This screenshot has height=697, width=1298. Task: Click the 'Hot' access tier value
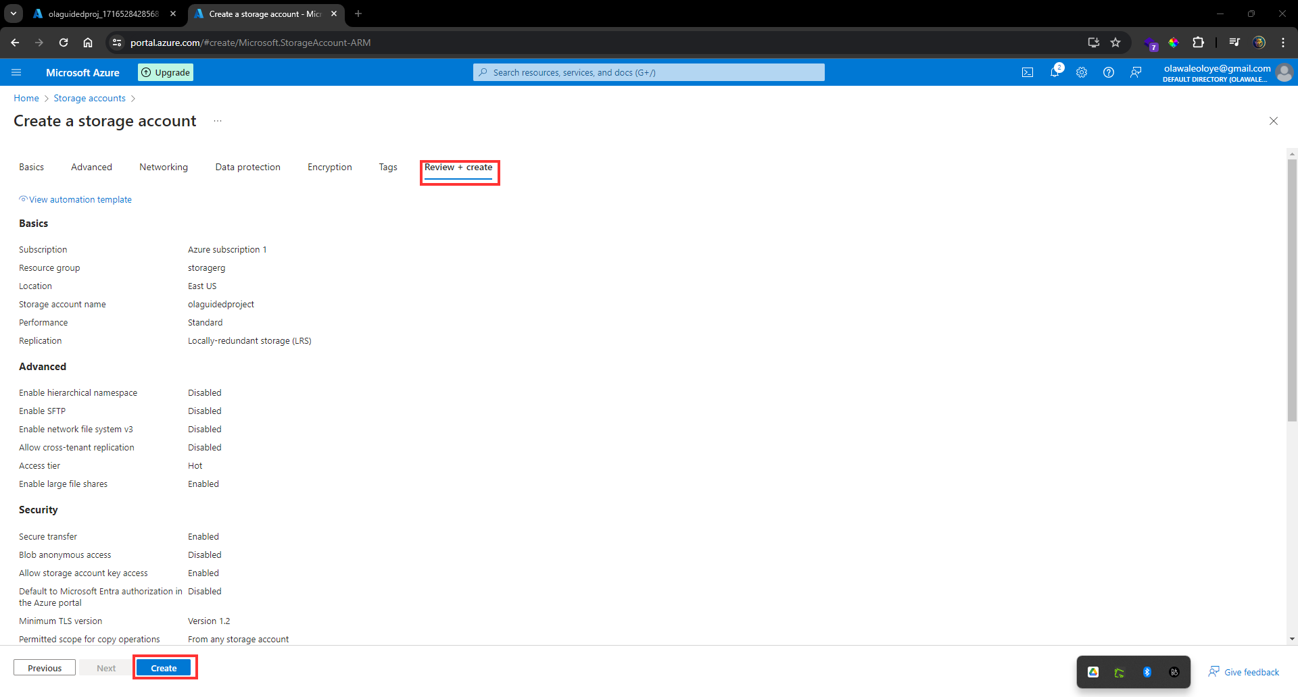pos(195,466)
